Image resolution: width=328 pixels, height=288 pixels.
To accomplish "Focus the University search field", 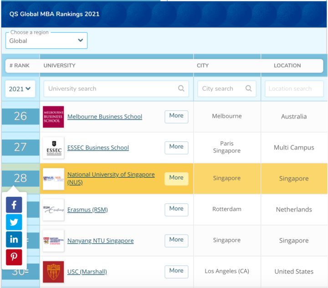I will [116, 89].
